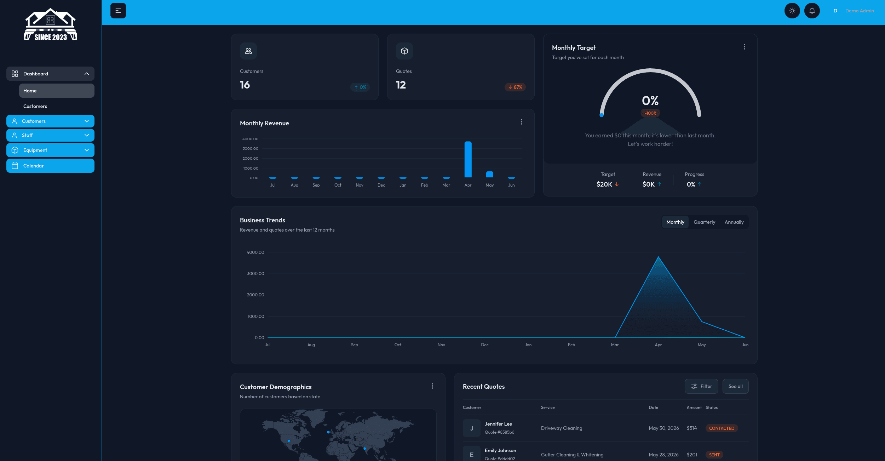Click the Equipment box icon in sidebar
This screenshot has height=461, width=885.
15,150
